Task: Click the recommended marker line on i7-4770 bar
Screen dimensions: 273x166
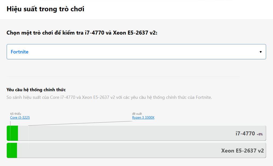Action: pyautogui.click(x=28, y=133)
